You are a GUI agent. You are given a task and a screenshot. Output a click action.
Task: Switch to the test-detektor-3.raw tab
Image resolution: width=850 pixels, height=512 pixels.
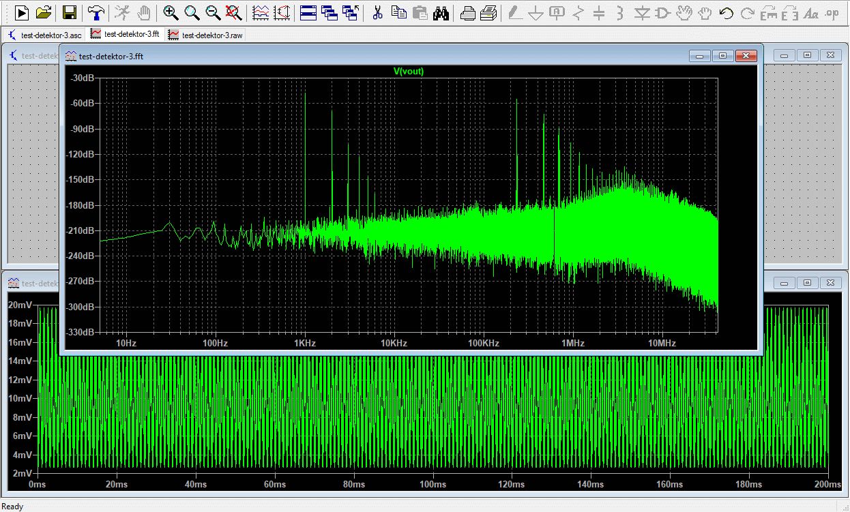coord(205,34)
